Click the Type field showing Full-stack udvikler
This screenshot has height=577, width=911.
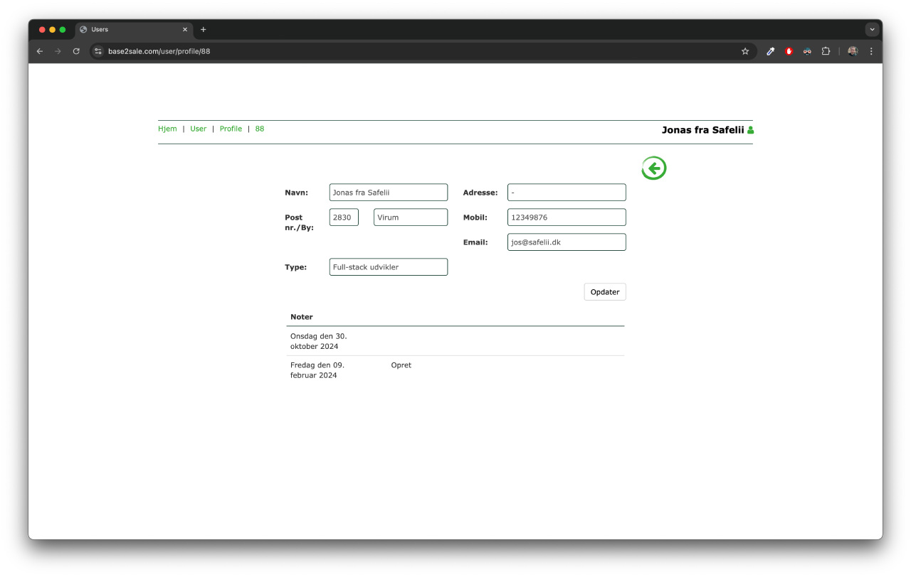389,267
